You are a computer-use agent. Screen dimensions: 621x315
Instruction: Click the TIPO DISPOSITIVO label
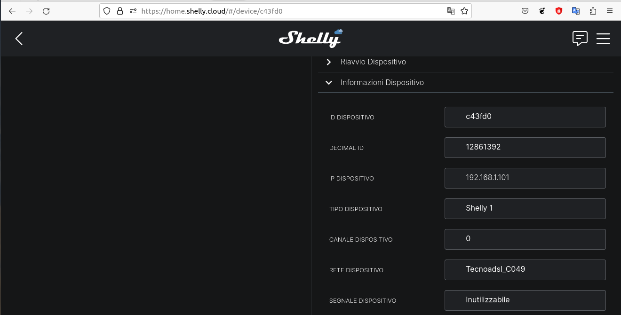[x=356, y=209]
